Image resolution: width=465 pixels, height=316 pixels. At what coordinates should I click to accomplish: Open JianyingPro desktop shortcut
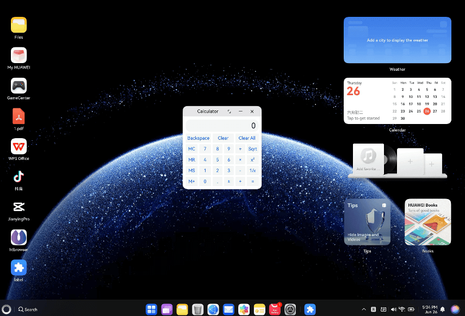[x=19, y=207]
